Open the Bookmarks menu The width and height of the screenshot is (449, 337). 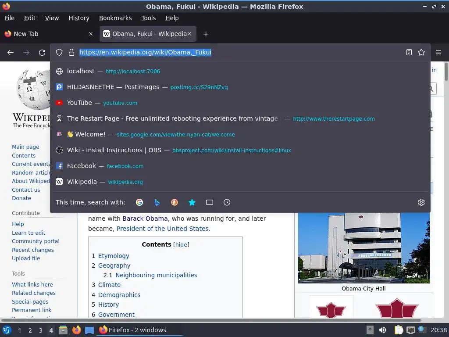(115, 18)
